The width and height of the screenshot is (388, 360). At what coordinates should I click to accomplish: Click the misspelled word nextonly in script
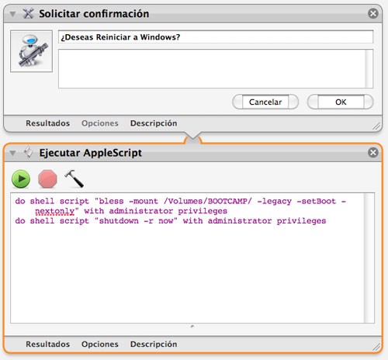[54, 211]
